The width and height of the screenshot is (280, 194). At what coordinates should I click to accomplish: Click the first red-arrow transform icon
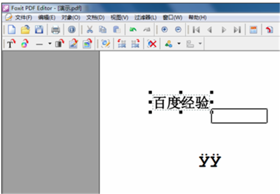[x=122, y=44]
